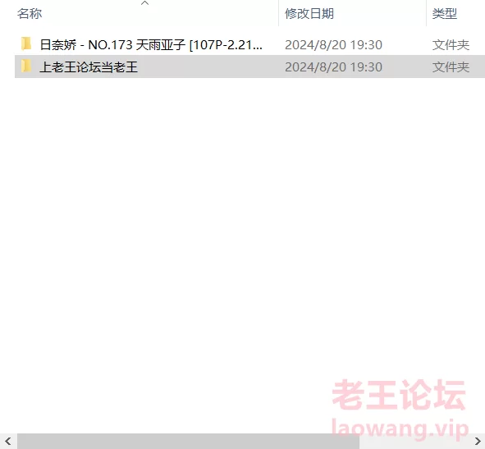Select the 上老王论坛当老王 folder name
The height and width of the screenshot is (449, 485).
pos(89,66)
